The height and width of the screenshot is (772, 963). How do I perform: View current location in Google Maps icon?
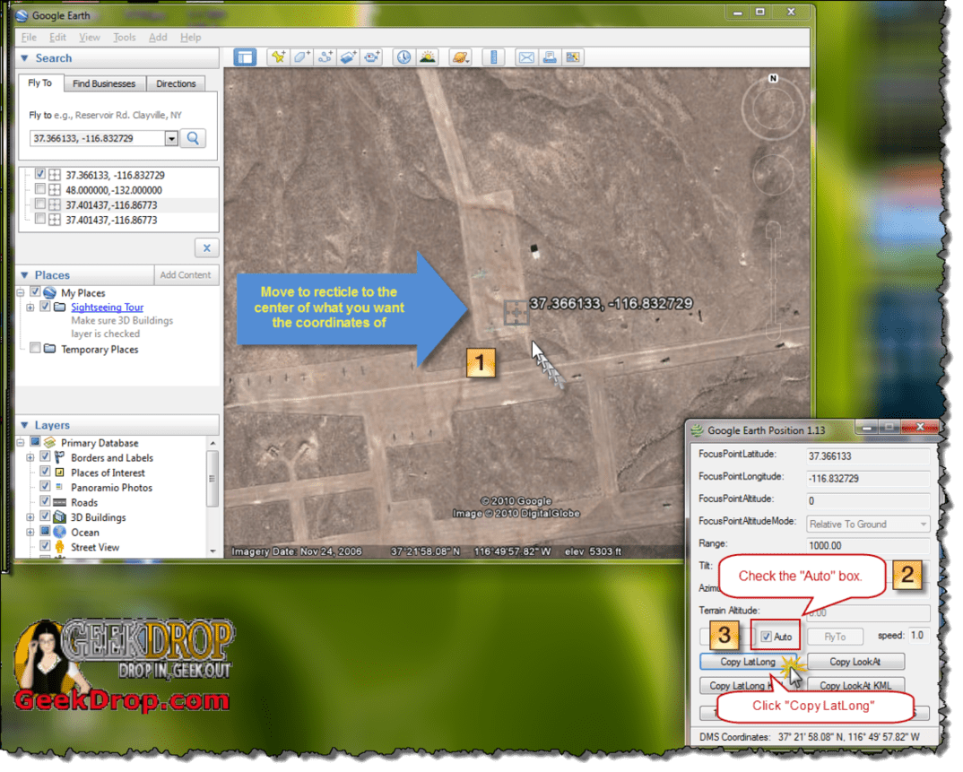573,57
